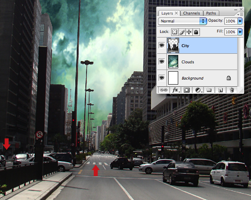Image resolution: width=251 pixels, height=200 pixels.
Task: Select the Clouds layer thumbnail
Action: (173, 62)
